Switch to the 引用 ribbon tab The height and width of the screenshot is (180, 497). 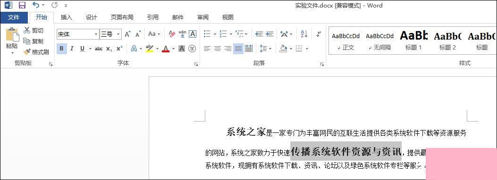[x=153, y=17]
